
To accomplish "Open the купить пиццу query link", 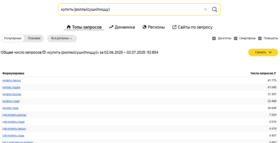I will (12, 81).
